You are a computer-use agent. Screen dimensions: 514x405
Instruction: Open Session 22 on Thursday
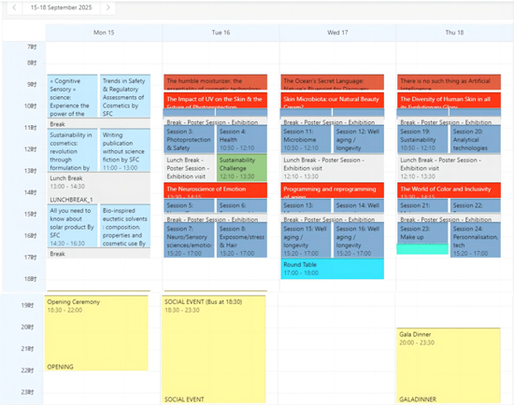click(476, 205)
